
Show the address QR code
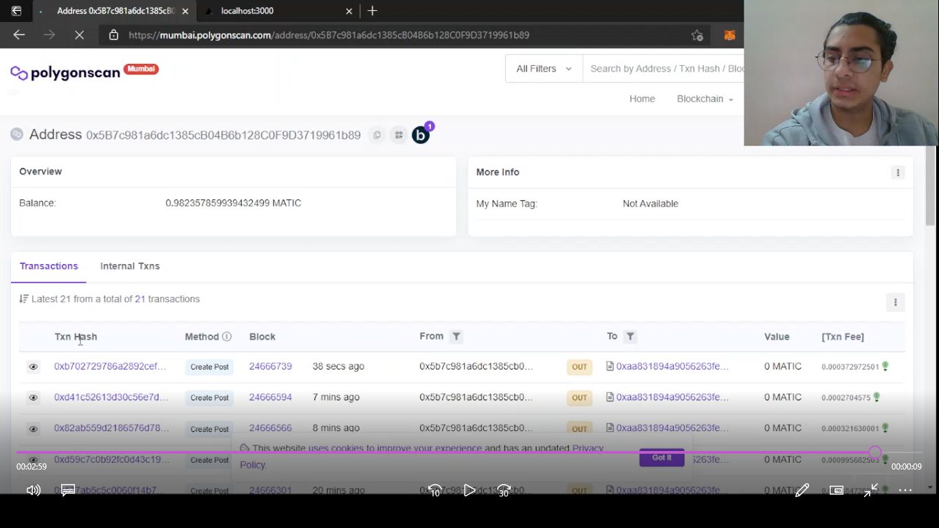click(399, 135)
